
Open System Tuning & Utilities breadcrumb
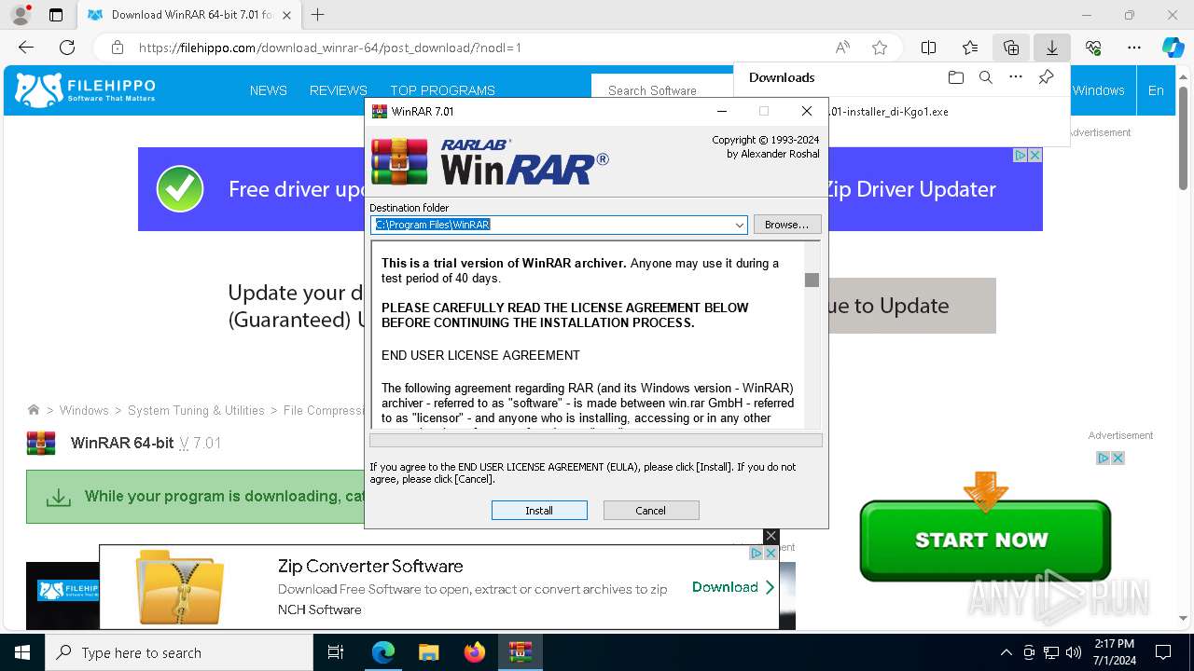(196, 410)
